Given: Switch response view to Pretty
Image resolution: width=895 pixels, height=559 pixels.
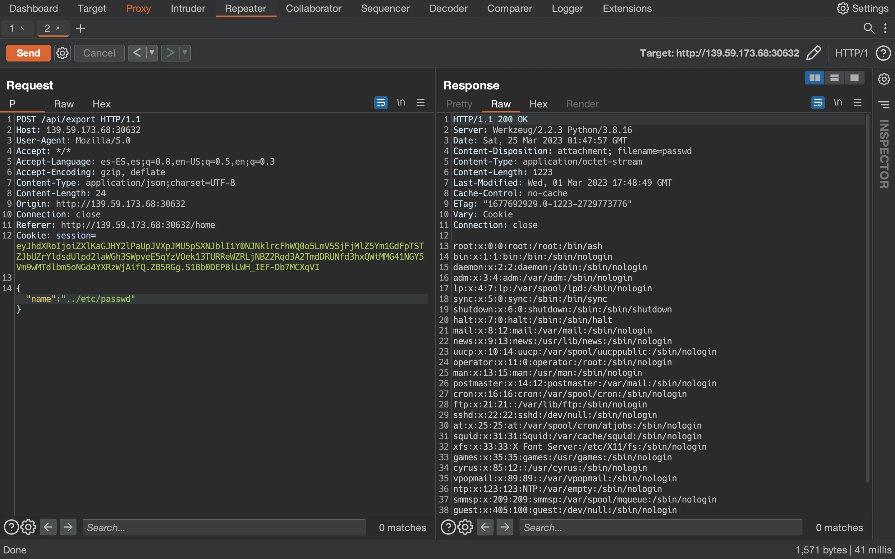Looking at the screenshot, I should coord(459,104).
